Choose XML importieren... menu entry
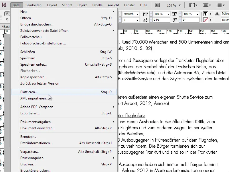 tap(64, 98)
